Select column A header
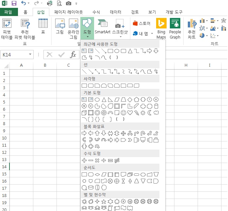This screenshot has width=228, height=211. click(21, 65)
